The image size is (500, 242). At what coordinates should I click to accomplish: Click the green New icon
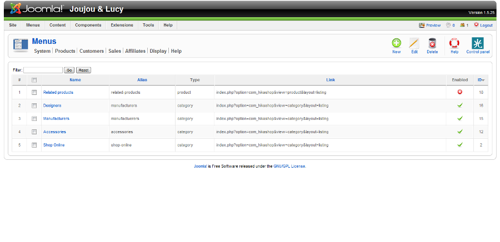tap(396, 43)
